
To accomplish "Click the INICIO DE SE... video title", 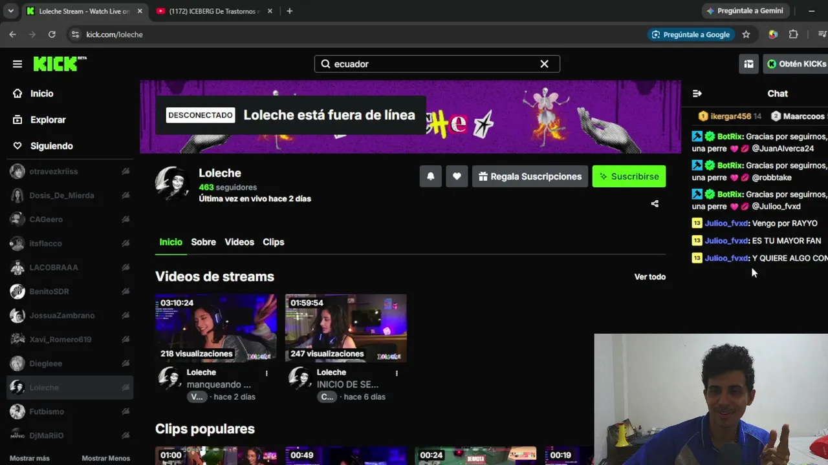I will tap(347, 385).
